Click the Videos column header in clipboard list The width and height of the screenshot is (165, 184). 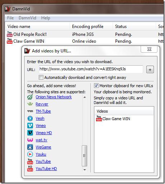[124, 111]
